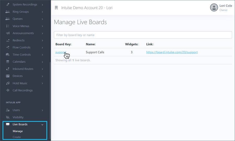This screenshot has height=141, width=235.
Task: Click the Filter by board key field
Action: (143, 35)
